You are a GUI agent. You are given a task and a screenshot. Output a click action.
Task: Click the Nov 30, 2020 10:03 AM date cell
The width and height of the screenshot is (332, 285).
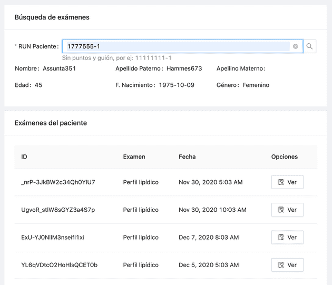click(212, 210)
